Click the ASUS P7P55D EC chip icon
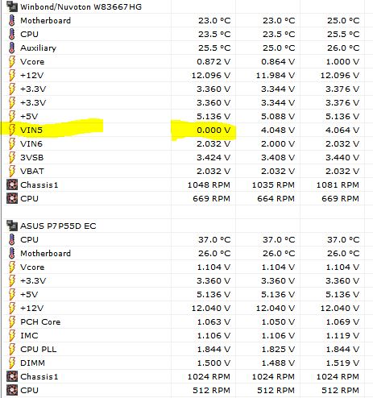The width and height of the screenshot is (373, 398). 11,226
